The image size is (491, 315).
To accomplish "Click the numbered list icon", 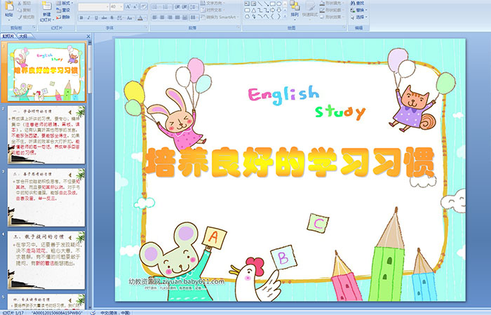I will pos(165,6).
